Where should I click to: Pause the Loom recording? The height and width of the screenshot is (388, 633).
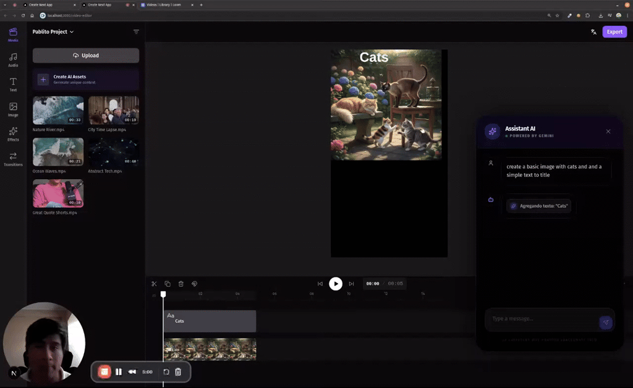(x=119, y=372)
